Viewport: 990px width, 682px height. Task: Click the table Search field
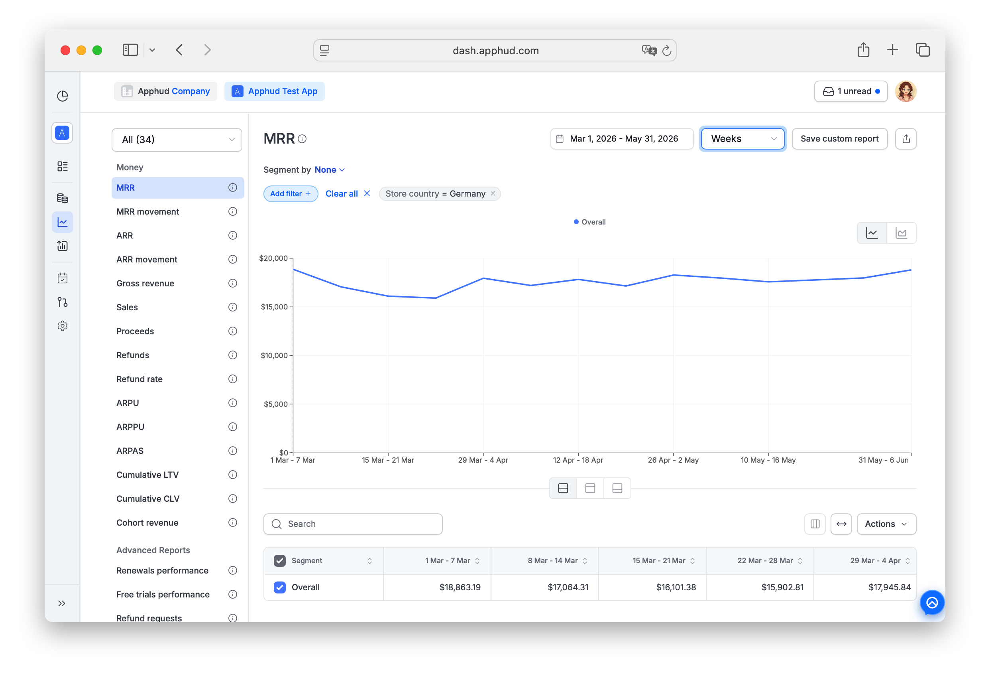(353, 524)
